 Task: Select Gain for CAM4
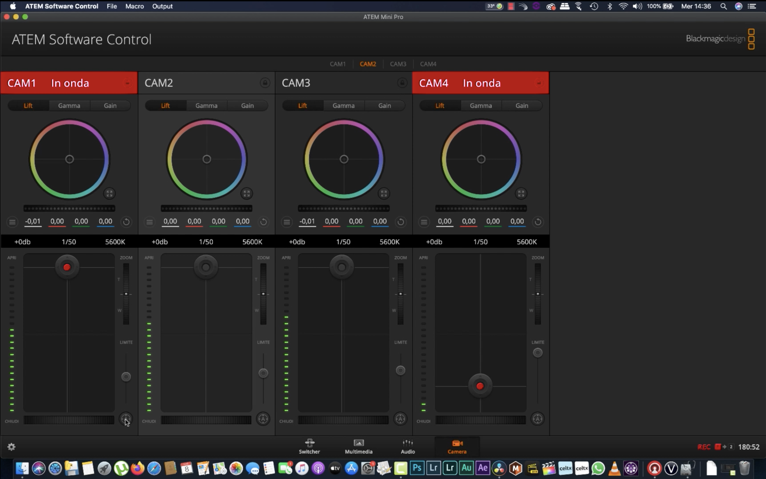522,105
